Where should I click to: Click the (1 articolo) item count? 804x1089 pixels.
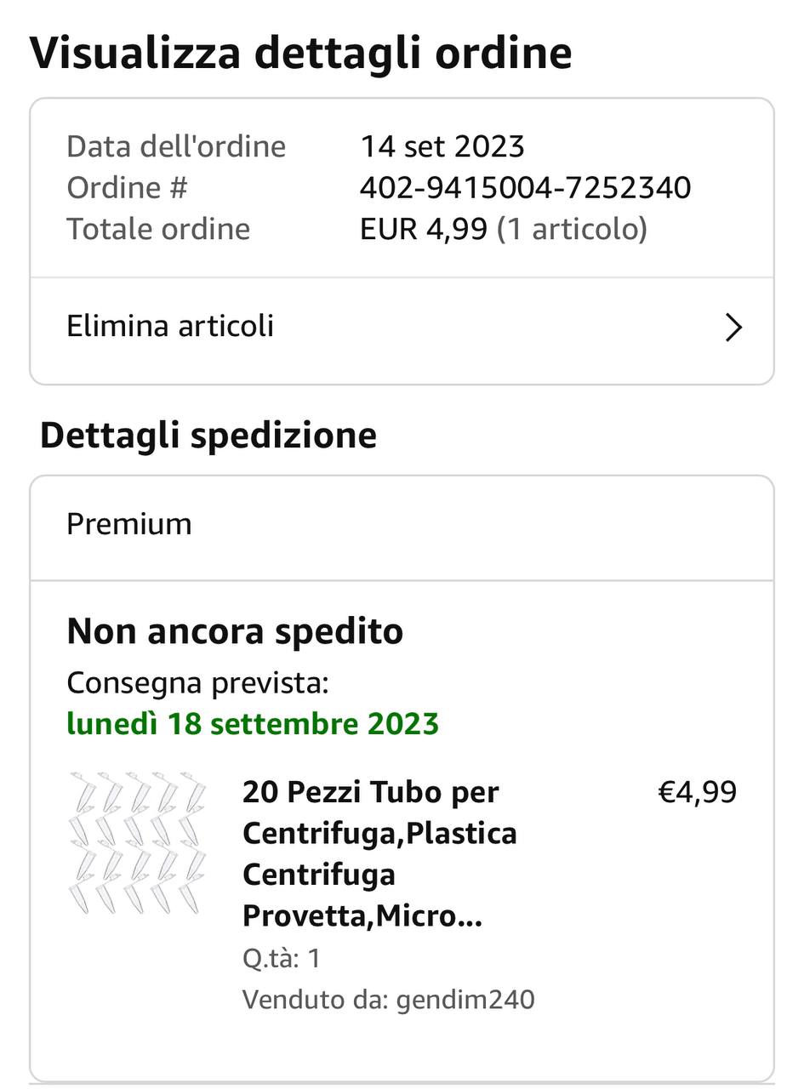tap(572, 229)
